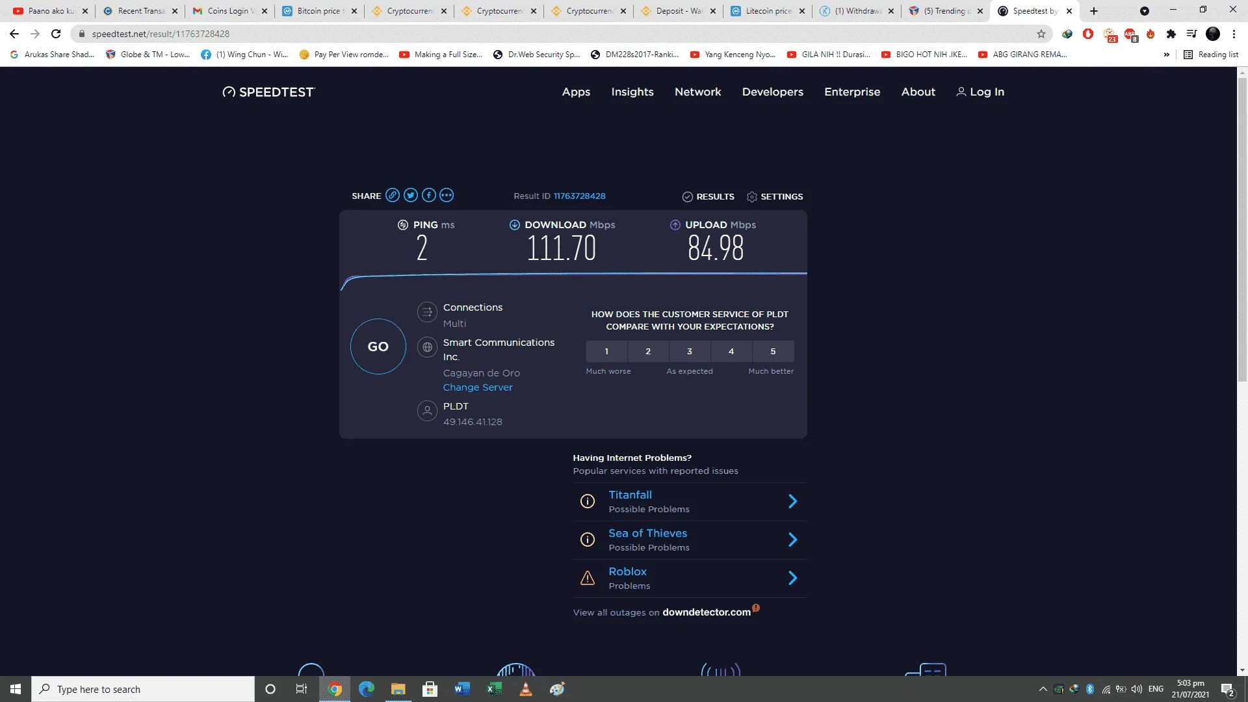The image size is (1248, 702).
Task: Start a new test with GO
Action: (x=378, y=346)
